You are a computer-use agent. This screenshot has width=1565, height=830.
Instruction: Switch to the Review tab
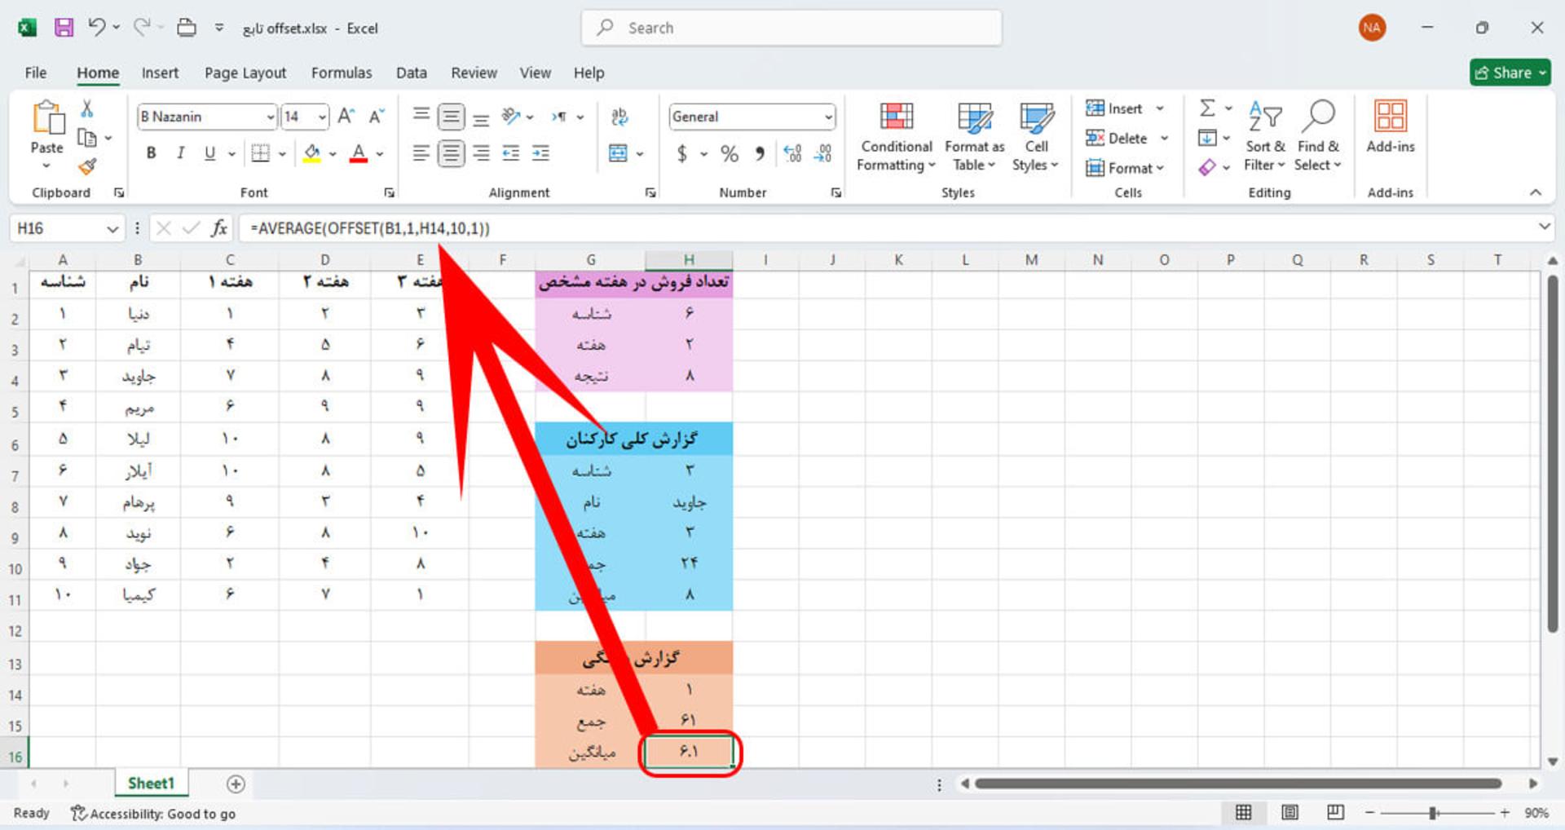coord(474,73)
